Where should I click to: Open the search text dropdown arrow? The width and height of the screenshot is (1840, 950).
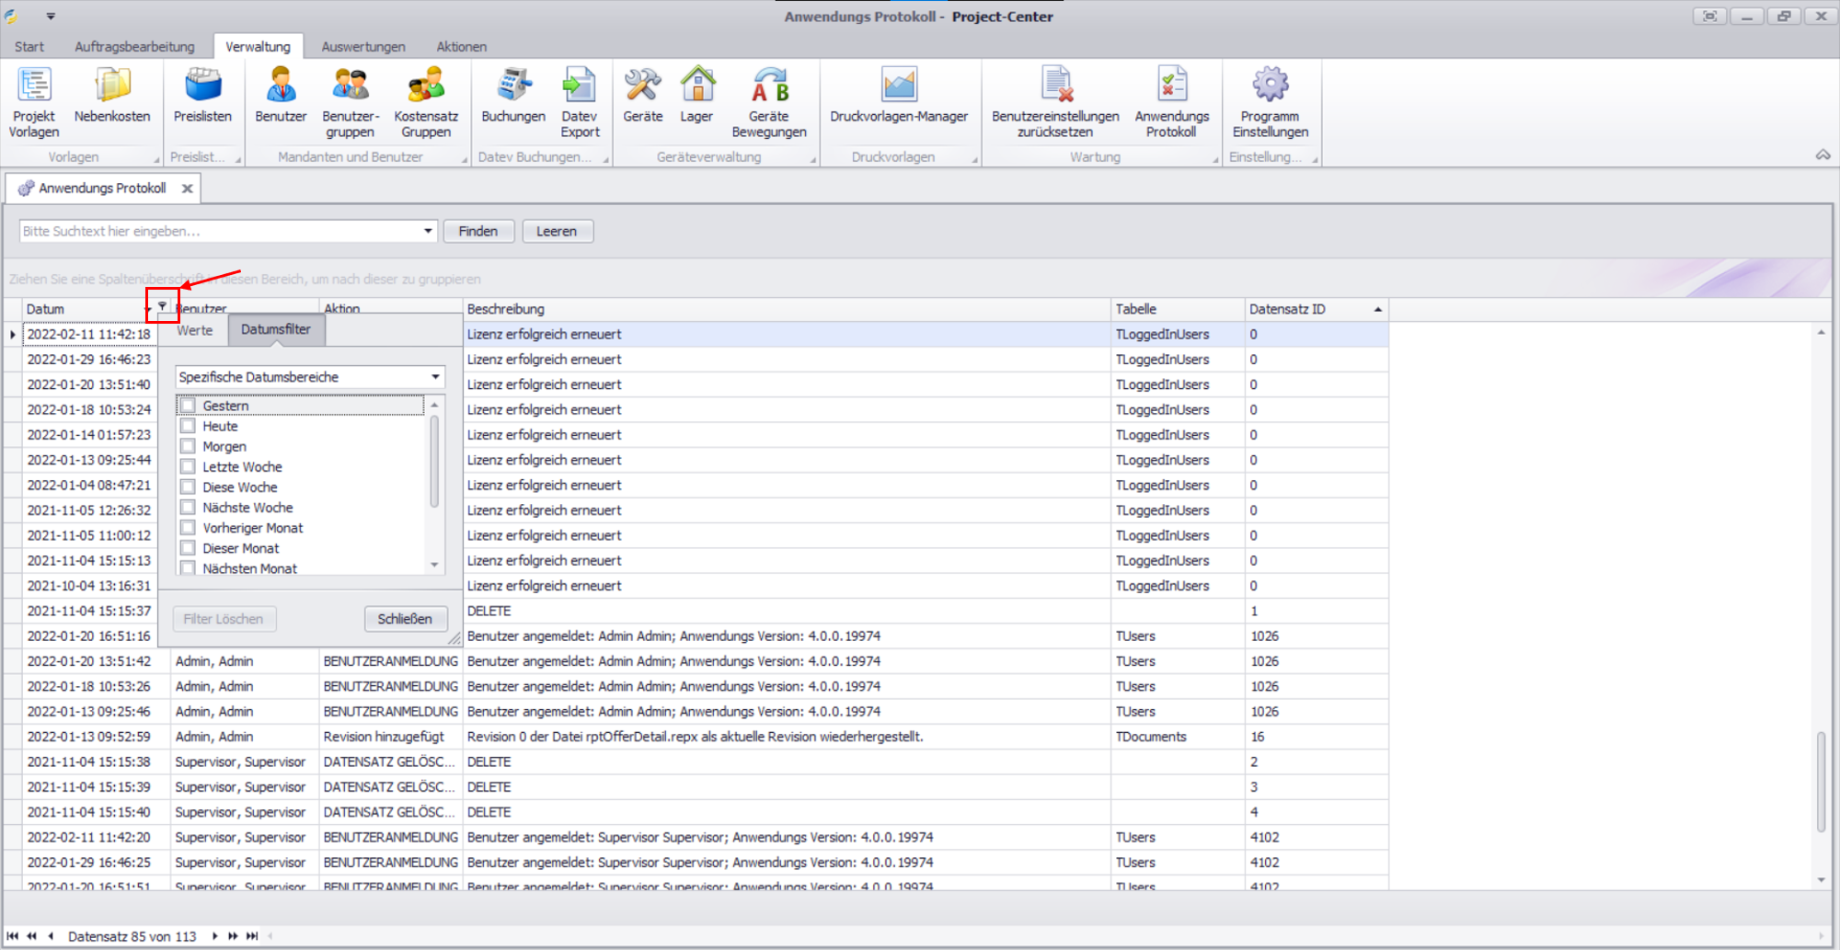[x=428, y=231]
